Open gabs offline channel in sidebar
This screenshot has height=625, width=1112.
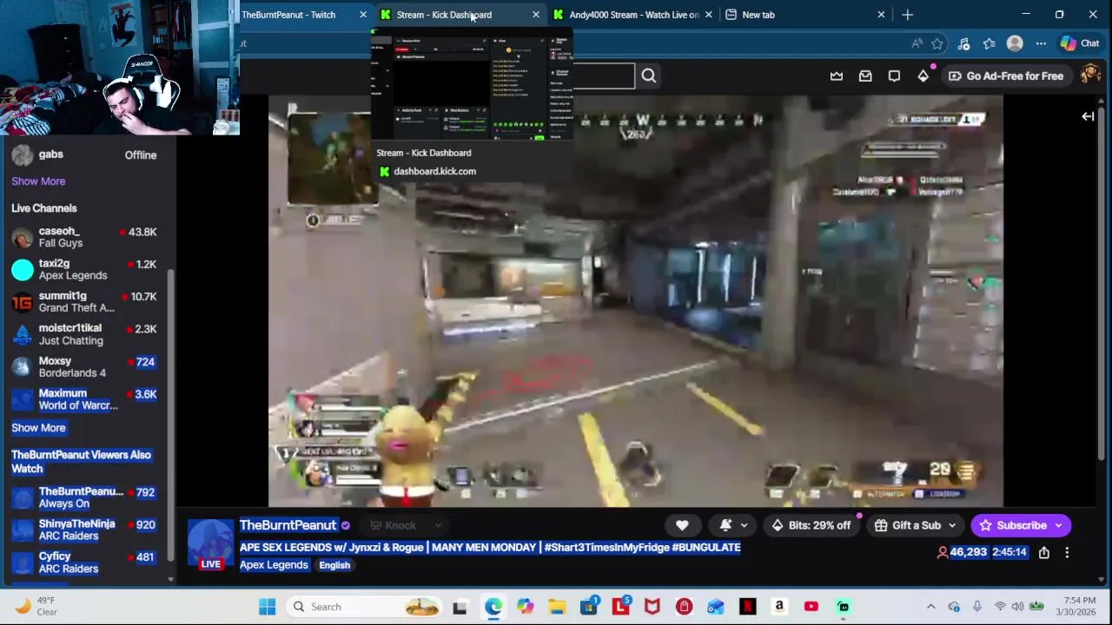point(85,155)
